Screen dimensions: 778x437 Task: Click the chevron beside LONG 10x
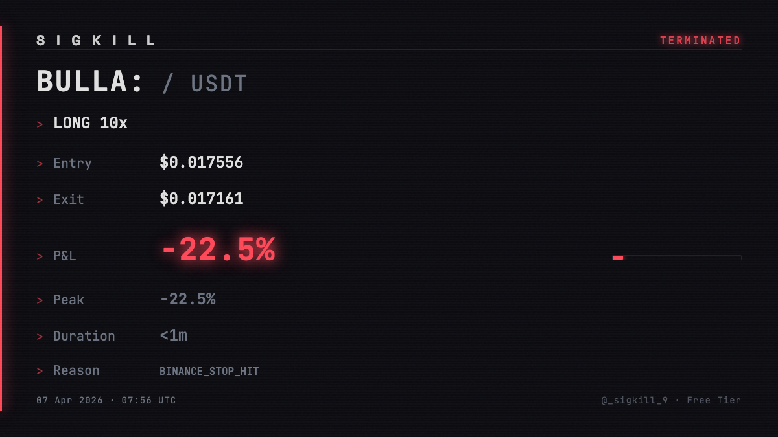pyautogui.click(x=40, y=124)
